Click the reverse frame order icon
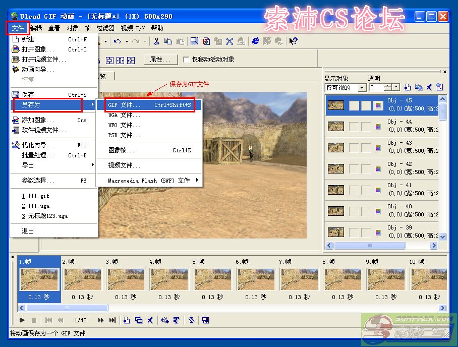This screenshot has height=347, width=458. [x=192, y=320]
